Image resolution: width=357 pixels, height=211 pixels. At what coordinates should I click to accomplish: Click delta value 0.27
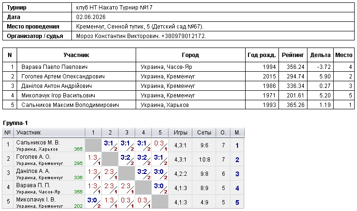coord(325,86)
